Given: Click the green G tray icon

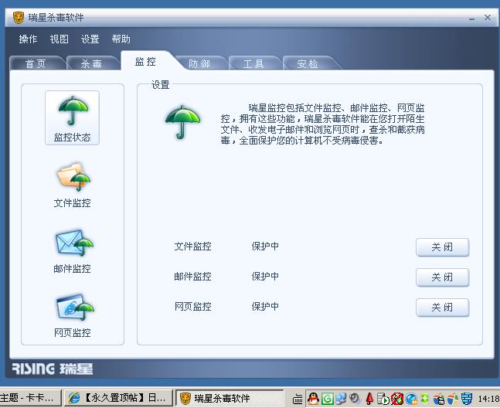Looking at the screenshot, I should (x=328, y=399).
